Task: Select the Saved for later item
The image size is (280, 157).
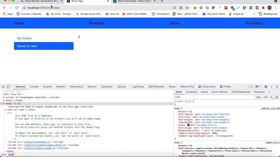Action: point(44,46)
